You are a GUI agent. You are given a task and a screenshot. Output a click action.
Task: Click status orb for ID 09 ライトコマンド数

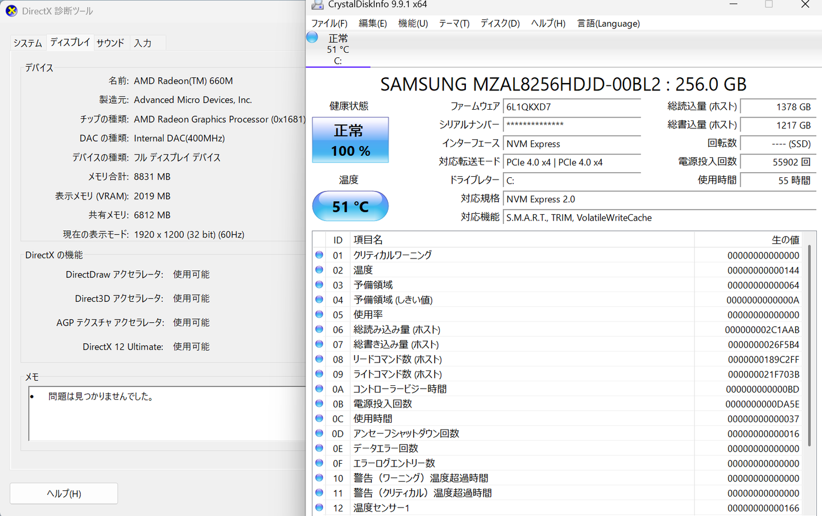[x=319, y=373]
